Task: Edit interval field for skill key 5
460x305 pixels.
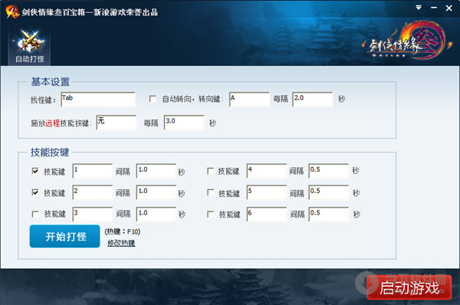Action: pos(329,192)
